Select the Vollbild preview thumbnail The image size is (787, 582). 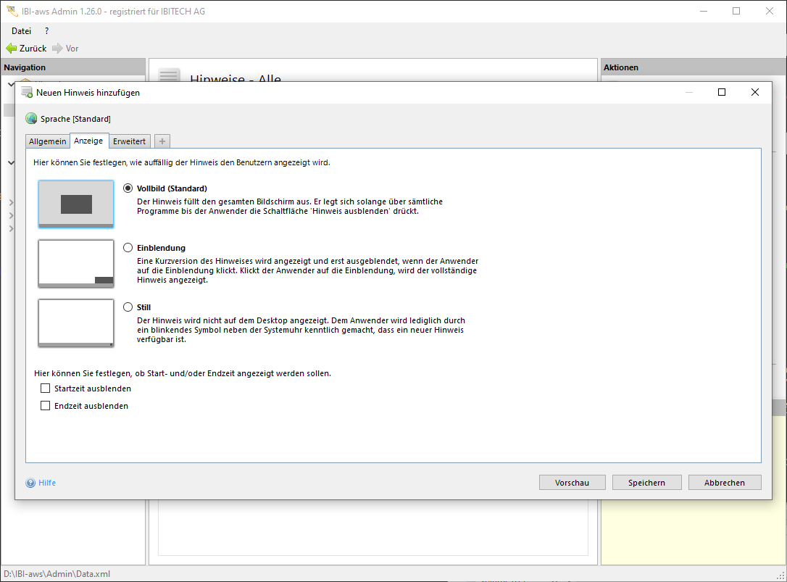[x=76, y=204]
